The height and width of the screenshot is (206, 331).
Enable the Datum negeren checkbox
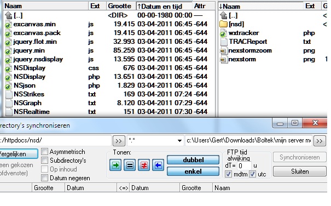[x=44, y=178]
